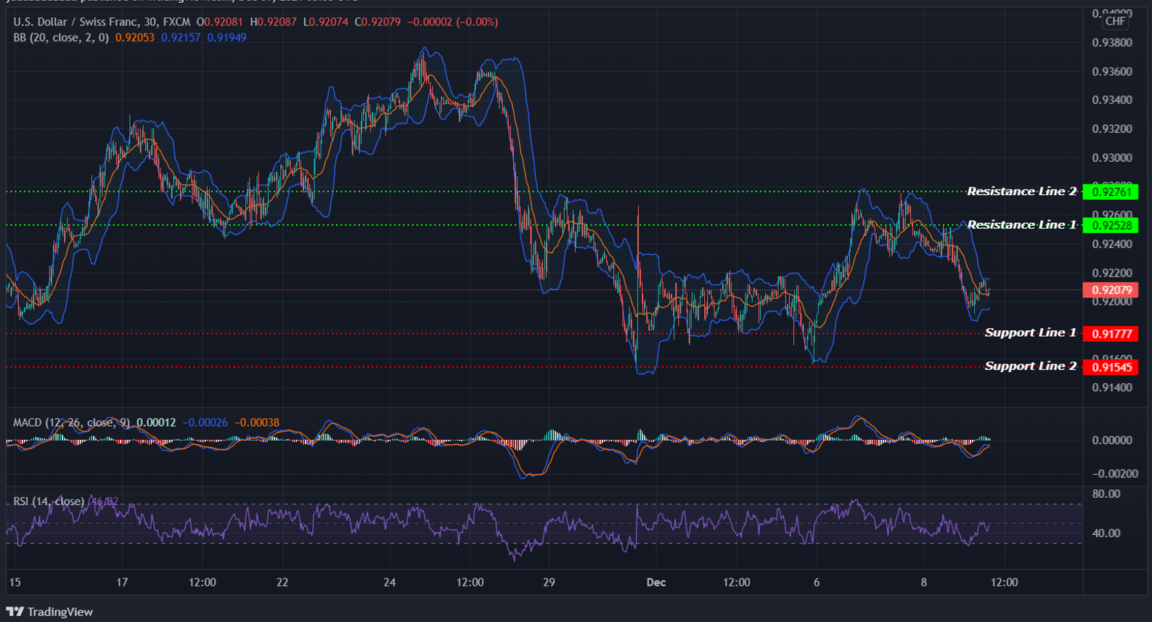The width and height of the screenshot is (1152, 622).
Task: Click the Dec label on time axis
Action: pos(656,582)
